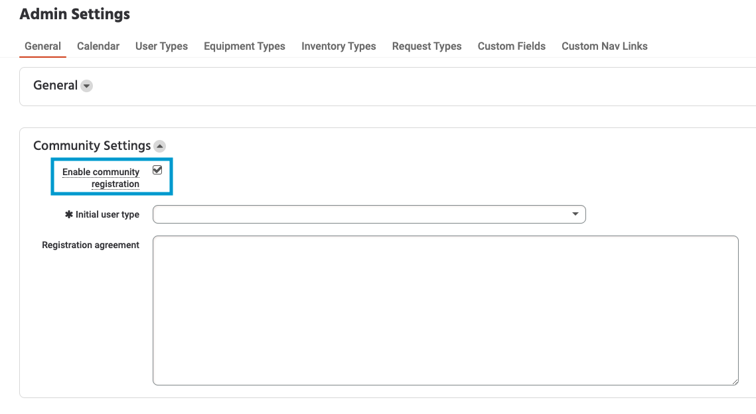Click the Registration agreement label
The height and width of the screenshot is (414, 756).
90,245
